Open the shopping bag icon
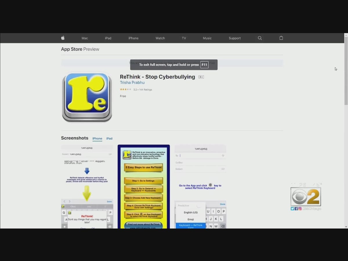 click(x=281, y=38)
